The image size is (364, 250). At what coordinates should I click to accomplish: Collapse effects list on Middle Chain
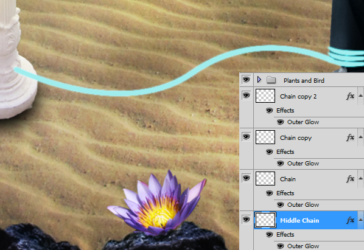[360, 220]
